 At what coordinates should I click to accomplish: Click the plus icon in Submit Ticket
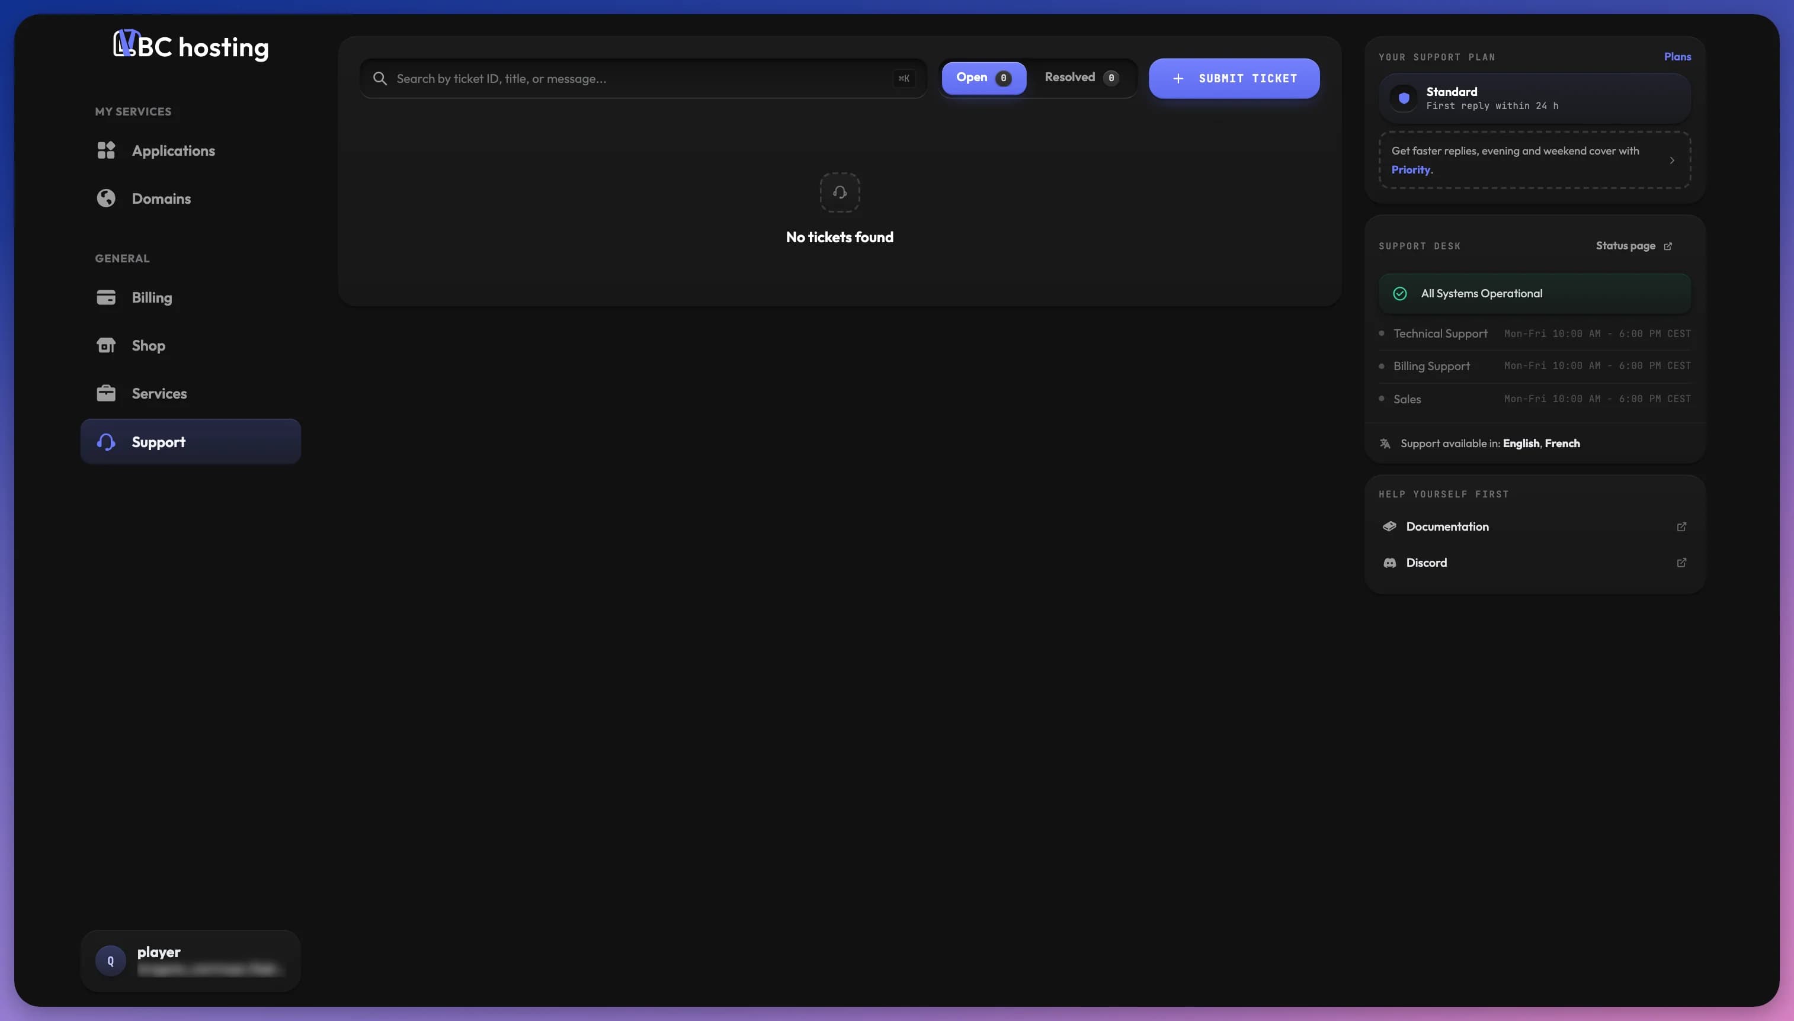(1178, 79)
